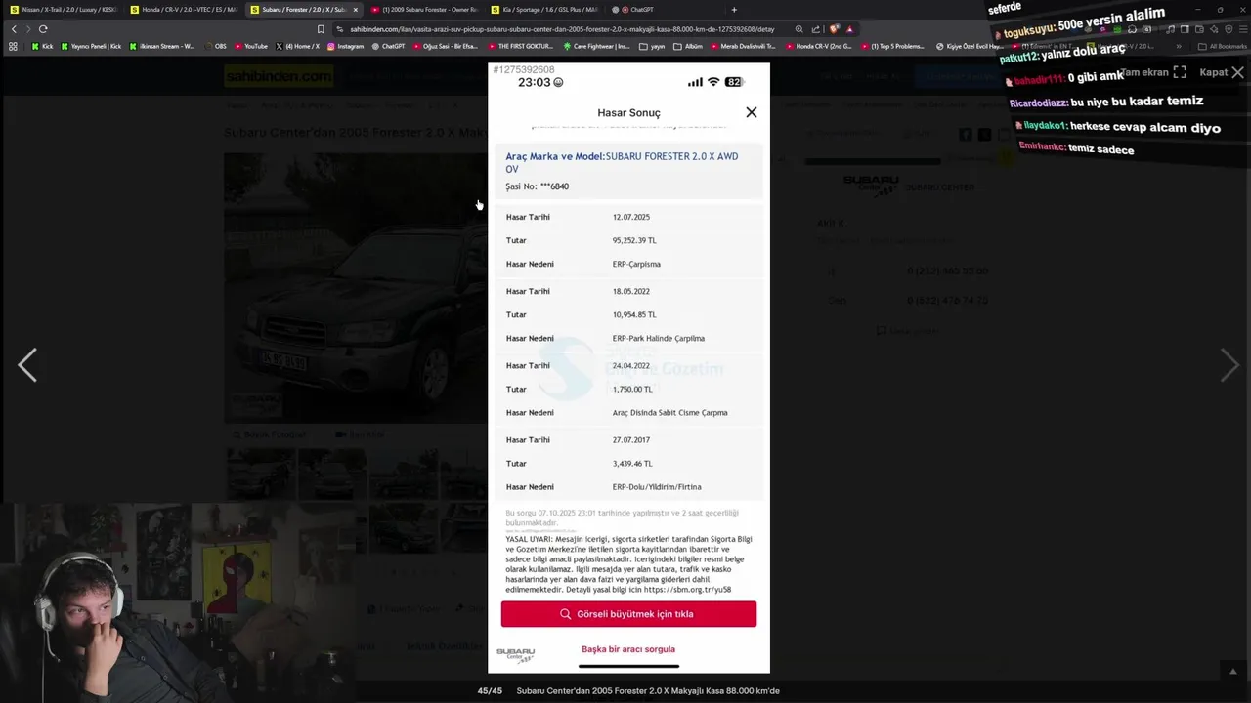Open the All Bookmarks folder
1251x703 pixels.
tap(1222, 46)
